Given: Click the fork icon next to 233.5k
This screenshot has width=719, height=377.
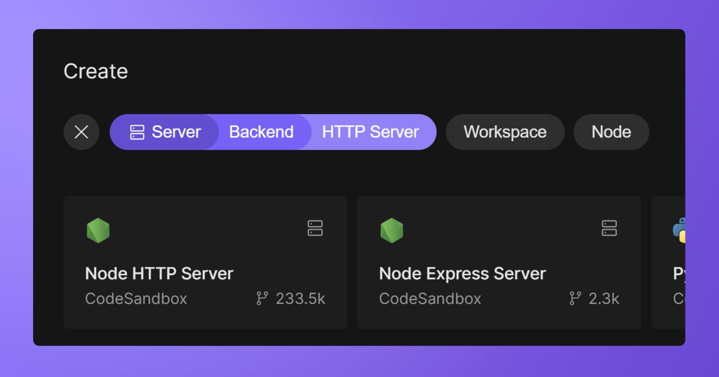Looking at the screenshot, I should point(262,298).
